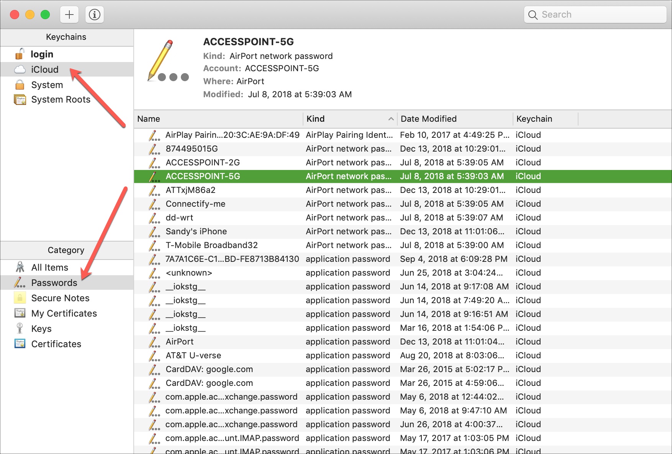Viewport: 672px width, 454px height.
Task: Open the My Certificates category
Action: tap(64, 314)
